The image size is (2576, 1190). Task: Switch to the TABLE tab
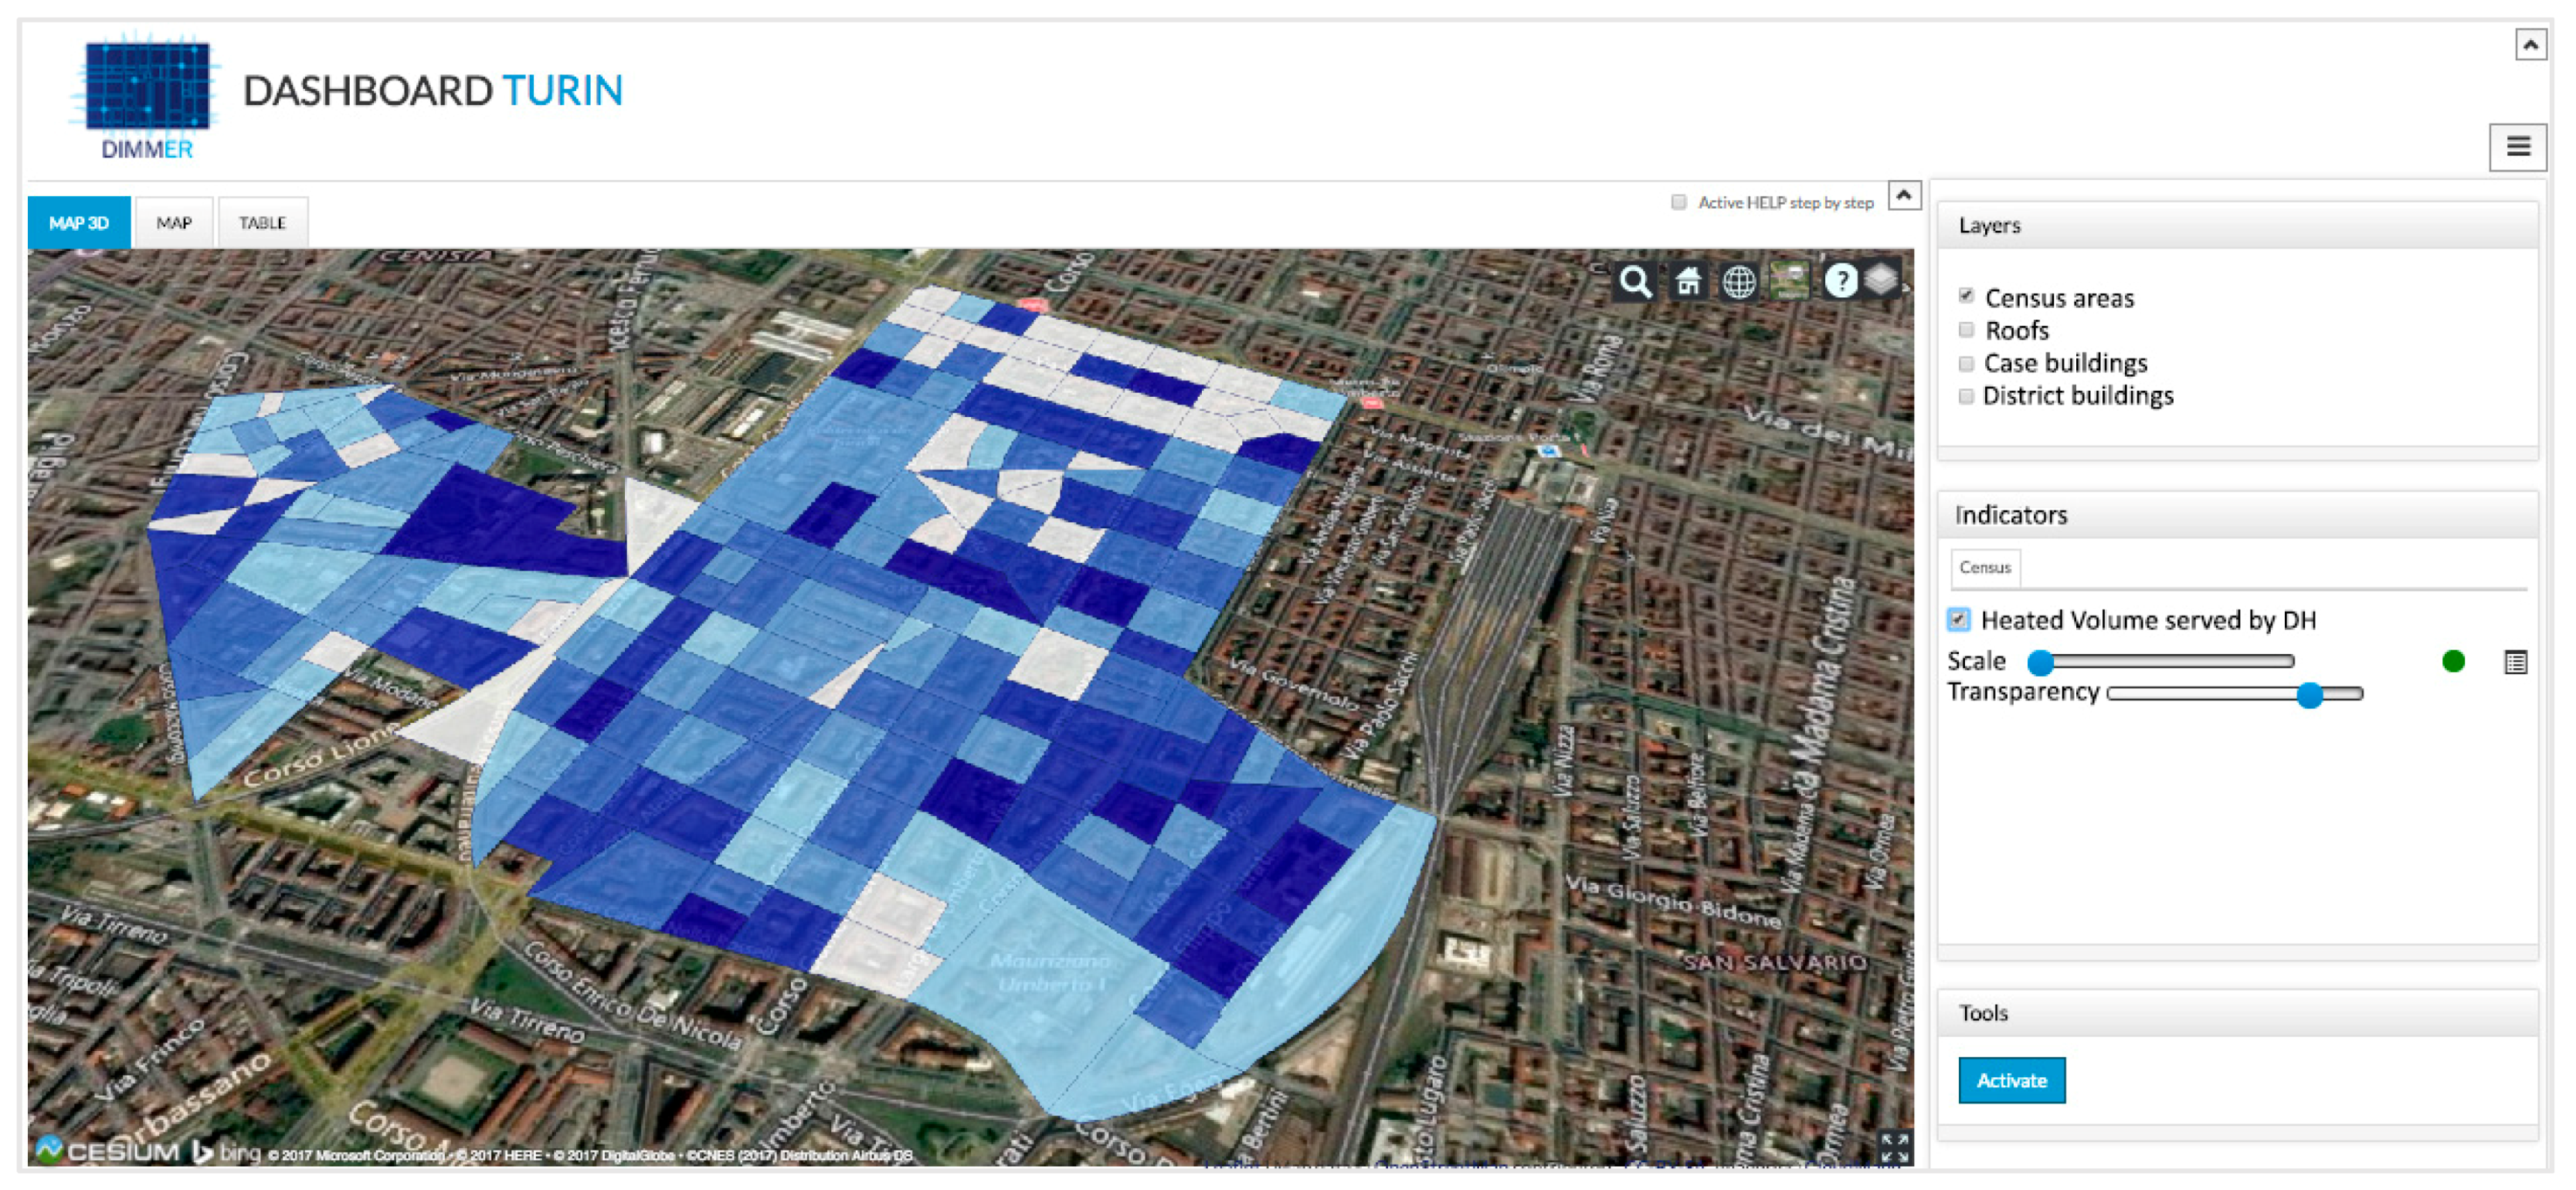point(262,223)
